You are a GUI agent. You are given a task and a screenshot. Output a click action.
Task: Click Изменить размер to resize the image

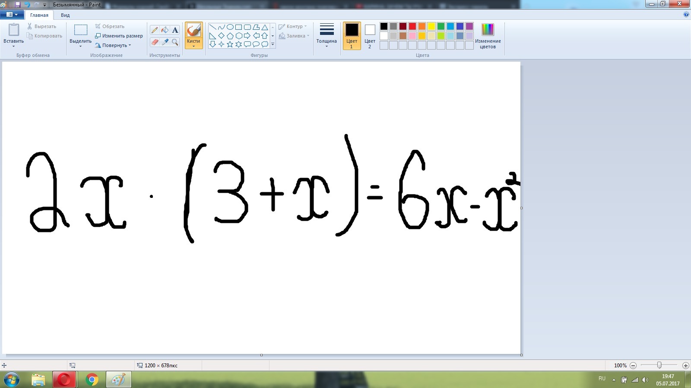(119, 36)
